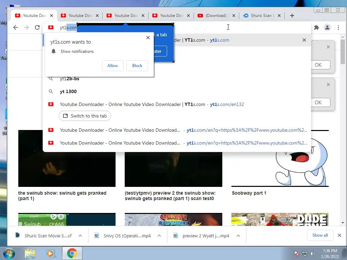Launch Windows Media Player from taskbar
347x260 pixels.
(x=50, y=254)
